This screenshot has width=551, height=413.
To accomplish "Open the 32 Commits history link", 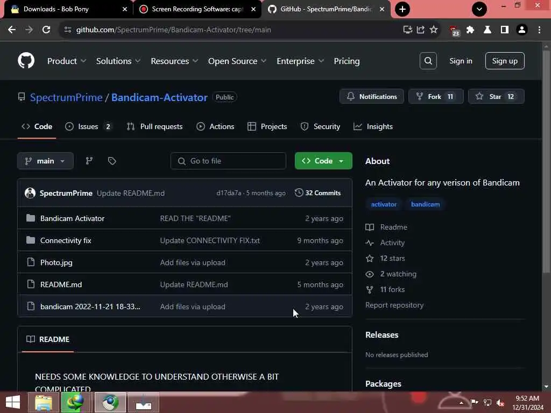I will click(318, 193).
